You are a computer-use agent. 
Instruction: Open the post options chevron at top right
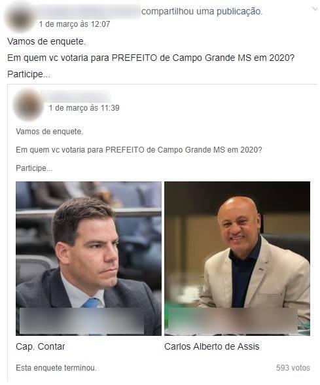[315, 9]
